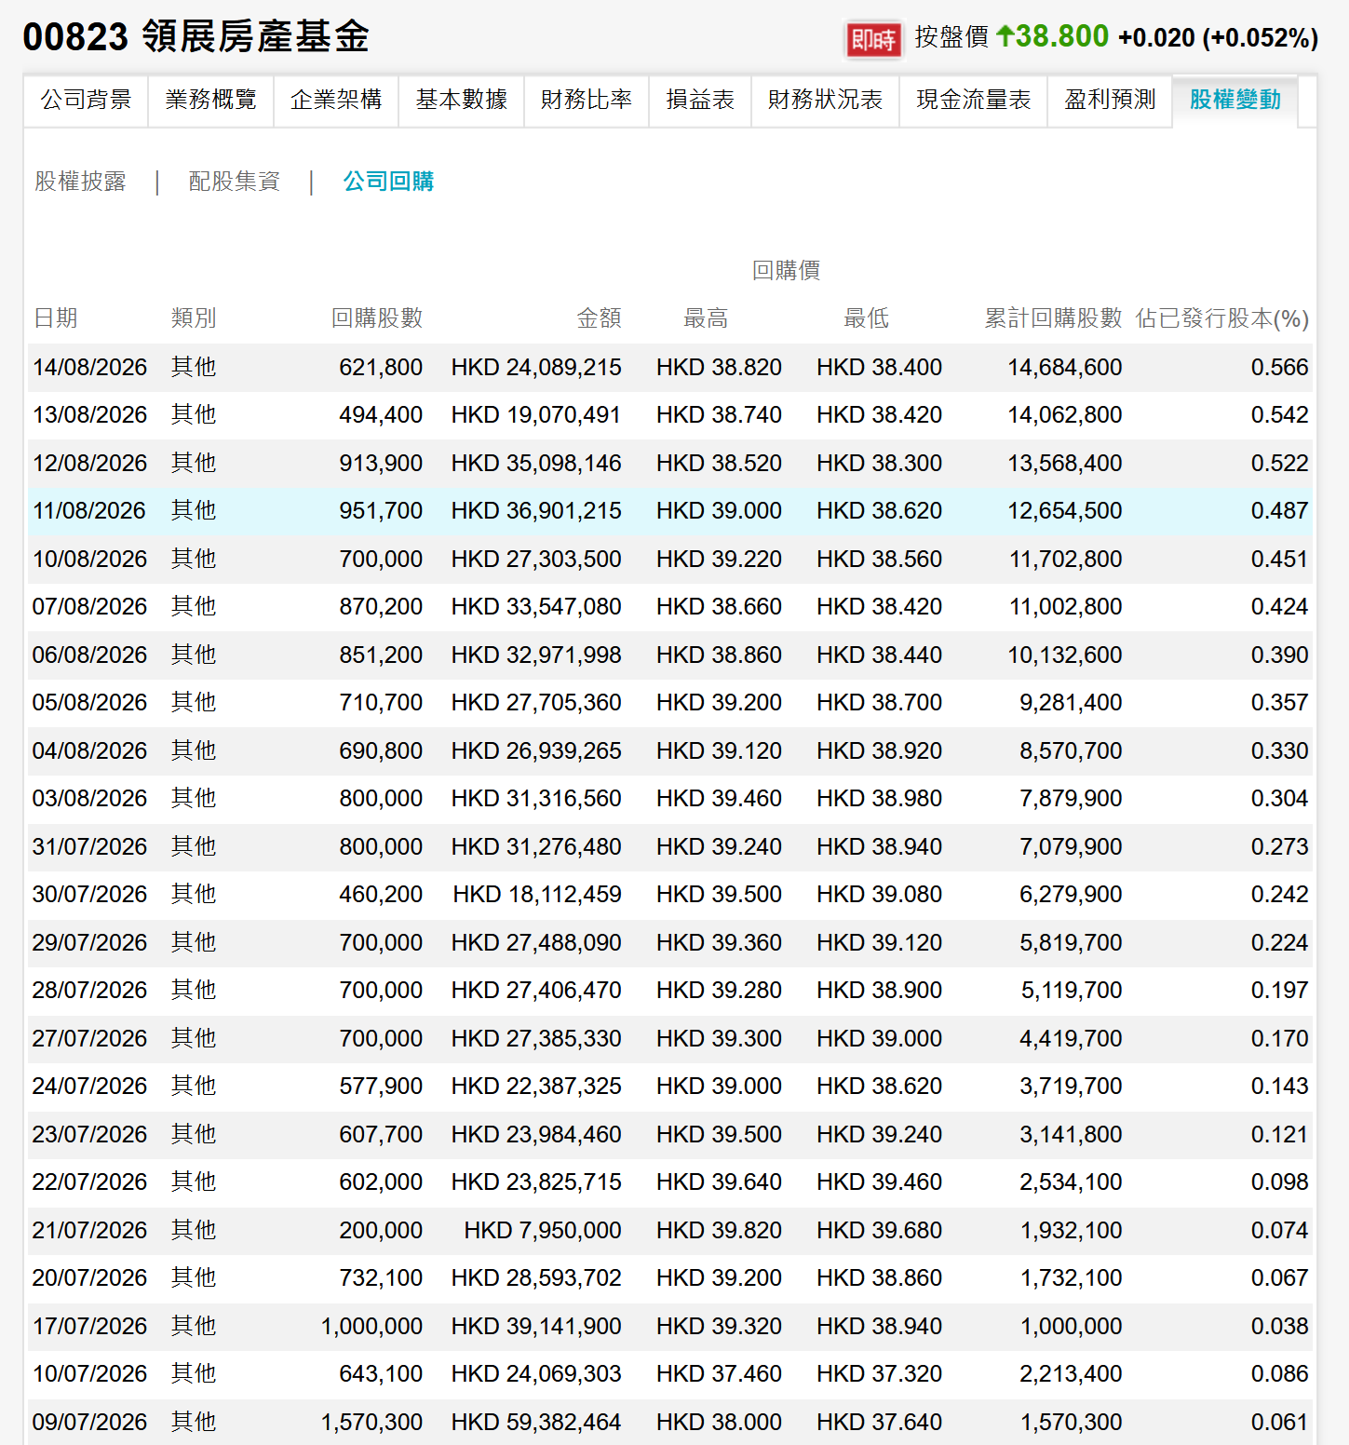Click lowest price HKD 38.920
The width and height of the screenshot is (1349, 1445).
pos(880,750)
